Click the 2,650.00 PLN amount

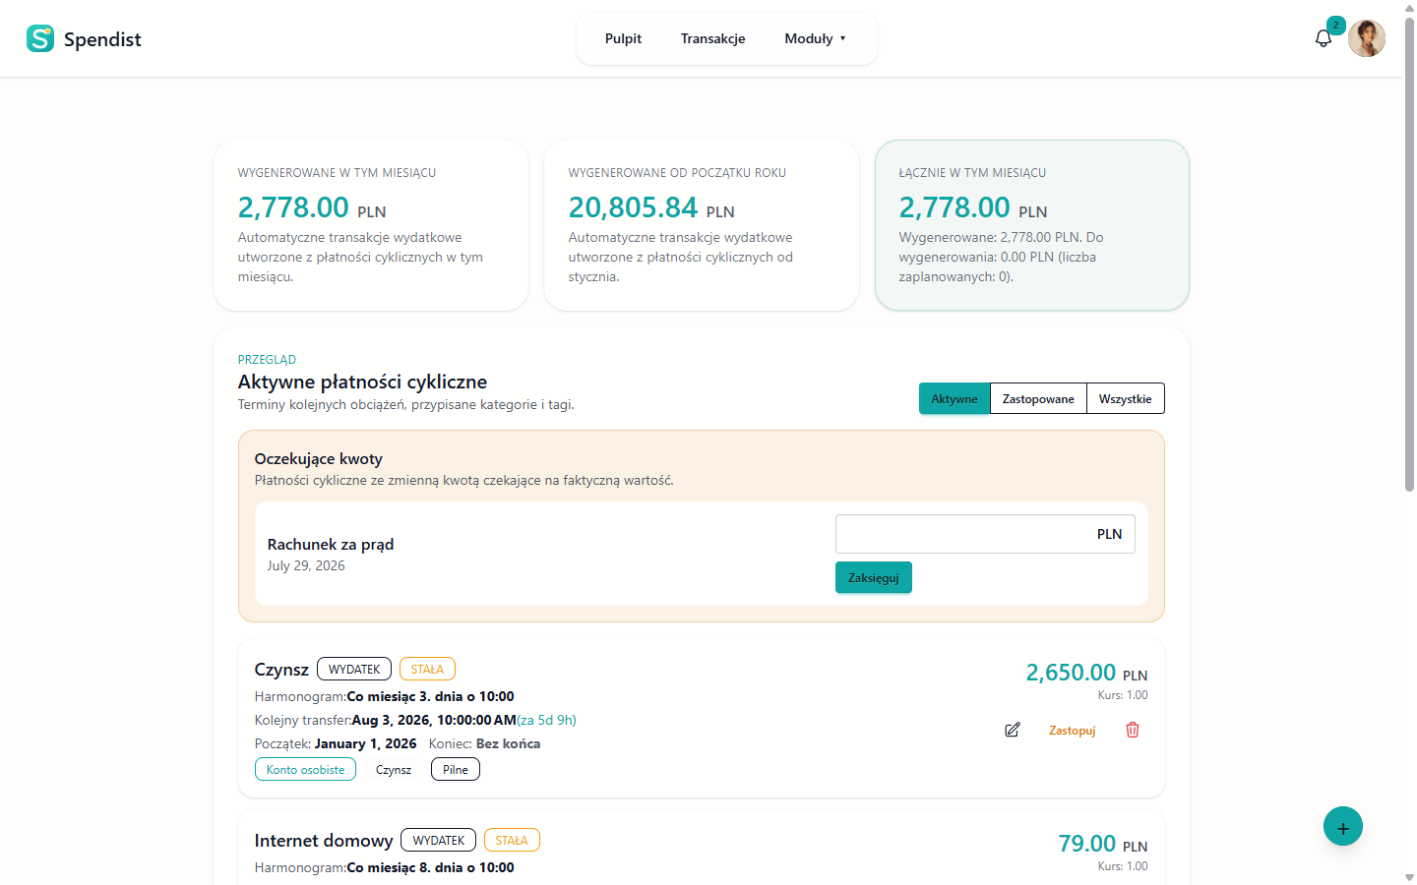coord(1086,673)
